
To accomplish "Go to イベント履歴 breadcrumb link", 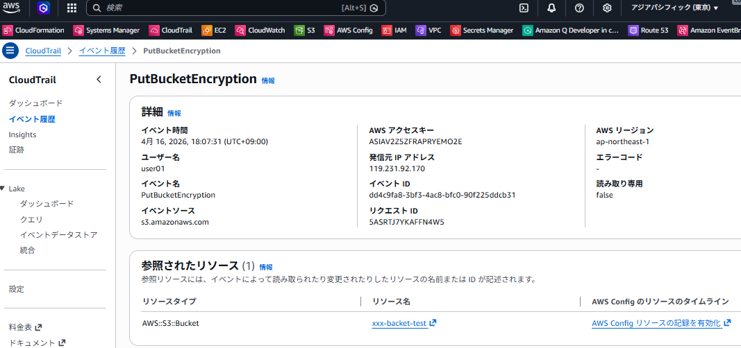I will 101,51.
